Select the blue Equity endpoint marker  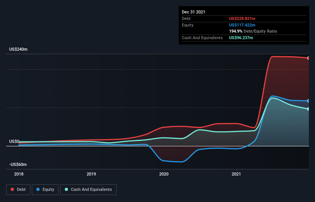tap(308, 101)
